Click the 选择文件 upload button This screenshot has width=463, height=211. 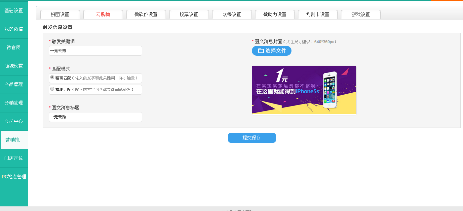click(x=271, y=51)
